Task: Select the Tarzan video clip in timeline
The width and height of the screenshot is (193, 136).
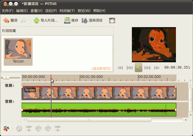Action: 99,93
